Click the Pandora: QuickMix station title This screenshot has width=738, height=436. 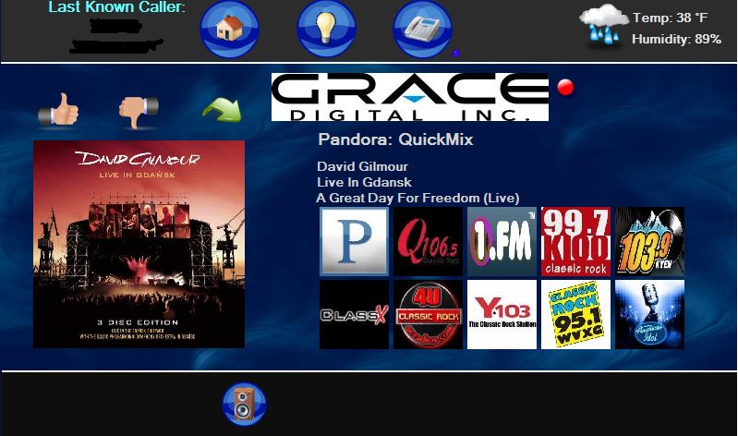(x=395, y=139)
